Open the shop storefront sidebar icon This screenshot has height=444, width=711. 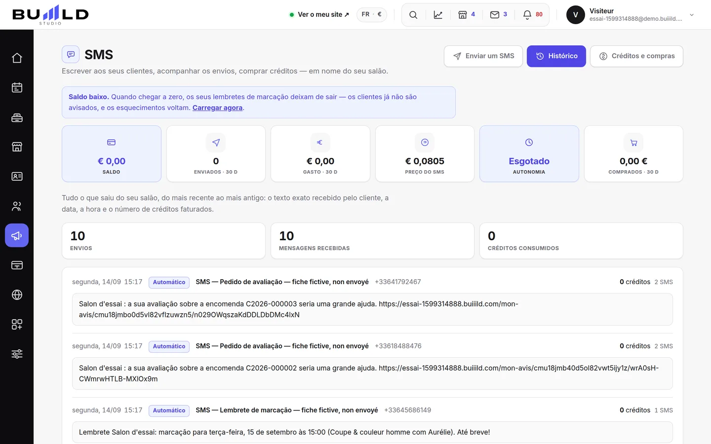[17, 147]
